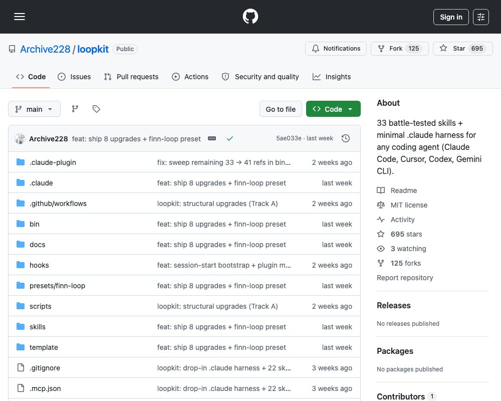The height and width of the screenshot is (401, 501).
Task: Click the folder icon beside docs
Action: tap(21, 244)
